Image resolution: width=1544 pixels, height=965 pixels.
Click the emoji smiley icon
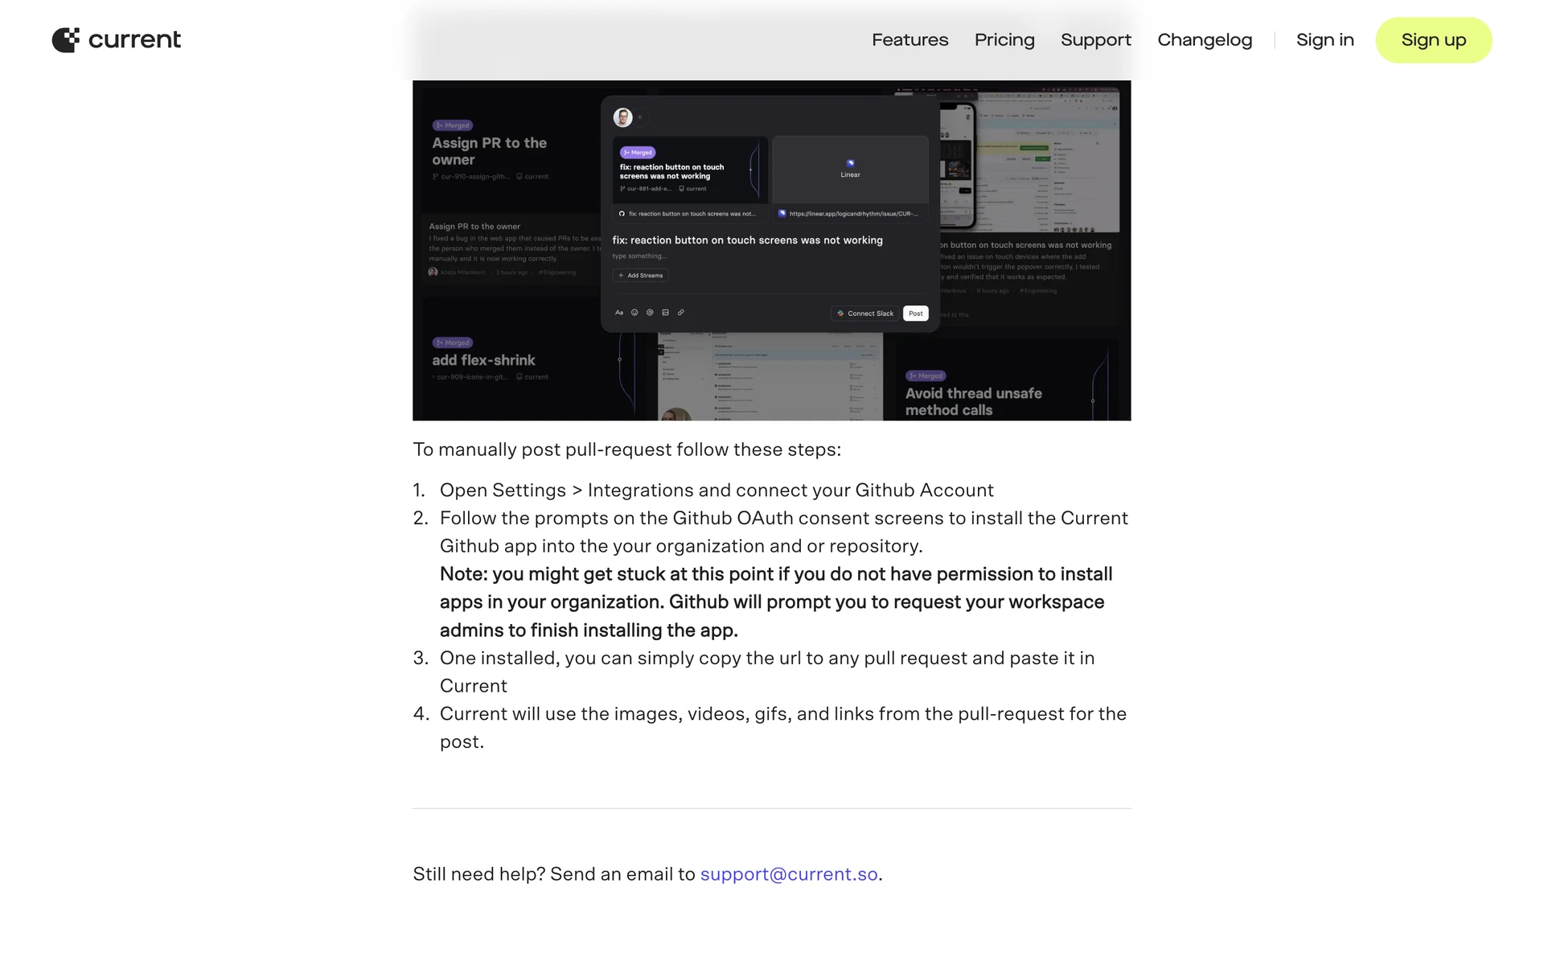coord(634,313)
